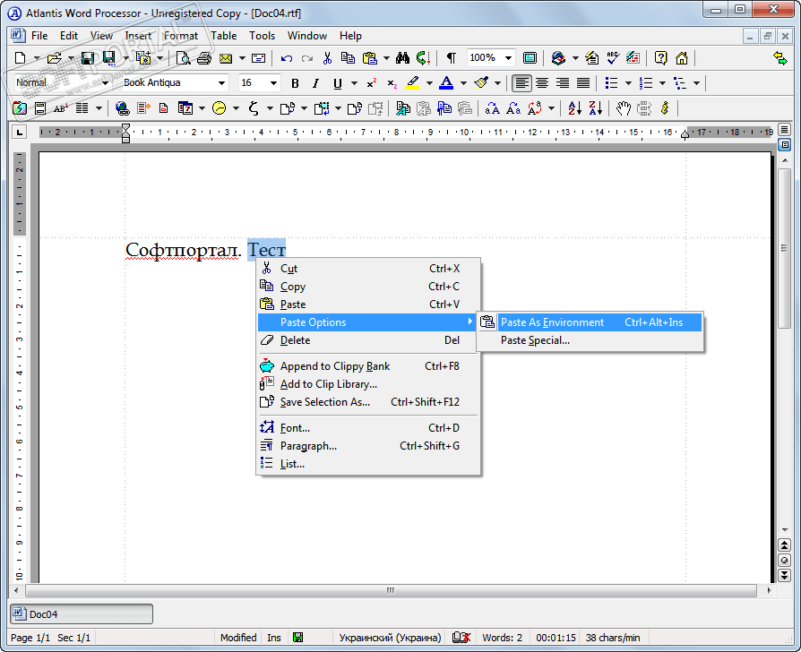Click the green save indicator in status bar
Image resolution: width=801 pixels, height=652 pixels.
click(297, 637)
